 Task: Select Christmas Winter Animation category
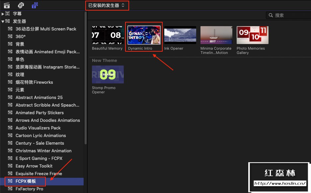tap(42, 151)
